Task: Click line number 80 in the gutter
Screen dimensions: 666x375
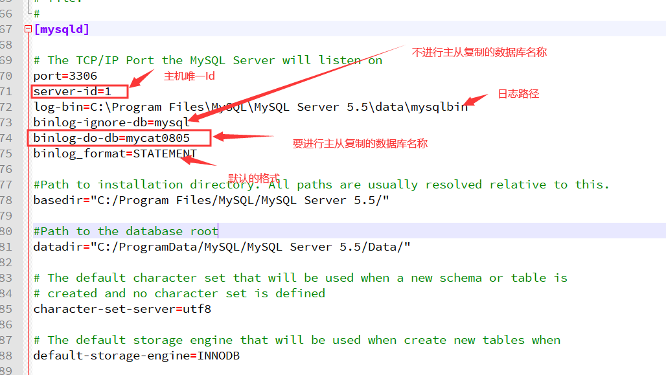Action: click(x=6, y=231)
